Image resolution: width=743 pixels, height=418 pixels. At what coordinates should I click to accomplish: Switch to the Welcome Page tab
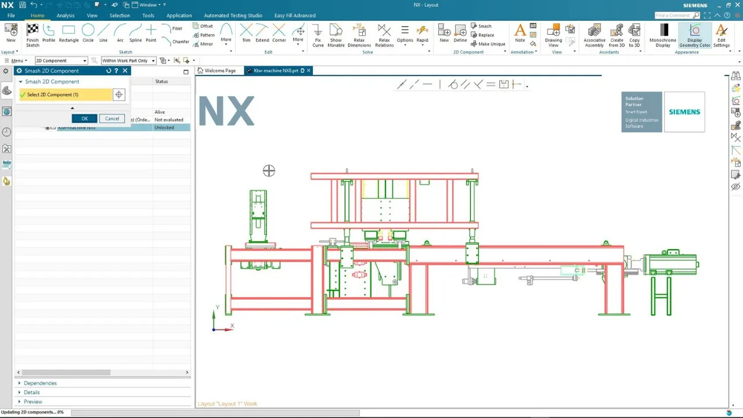217,71
